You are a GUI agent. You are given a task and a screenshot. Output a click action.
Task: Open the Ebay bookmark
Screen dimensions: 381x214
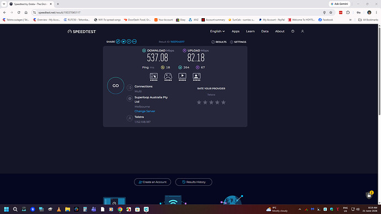pos(181,20)
